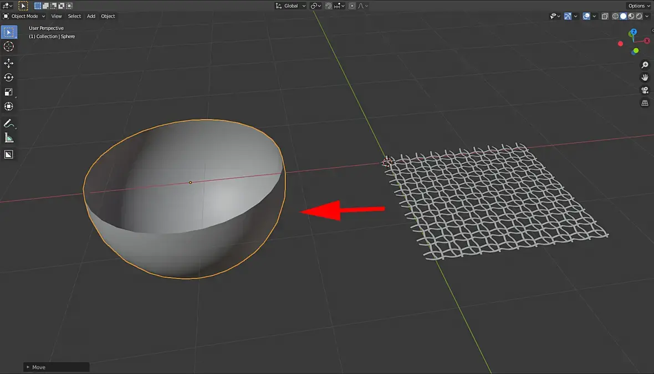Open the editor type selector
The image size is (654, 374).
click(7, 6)
